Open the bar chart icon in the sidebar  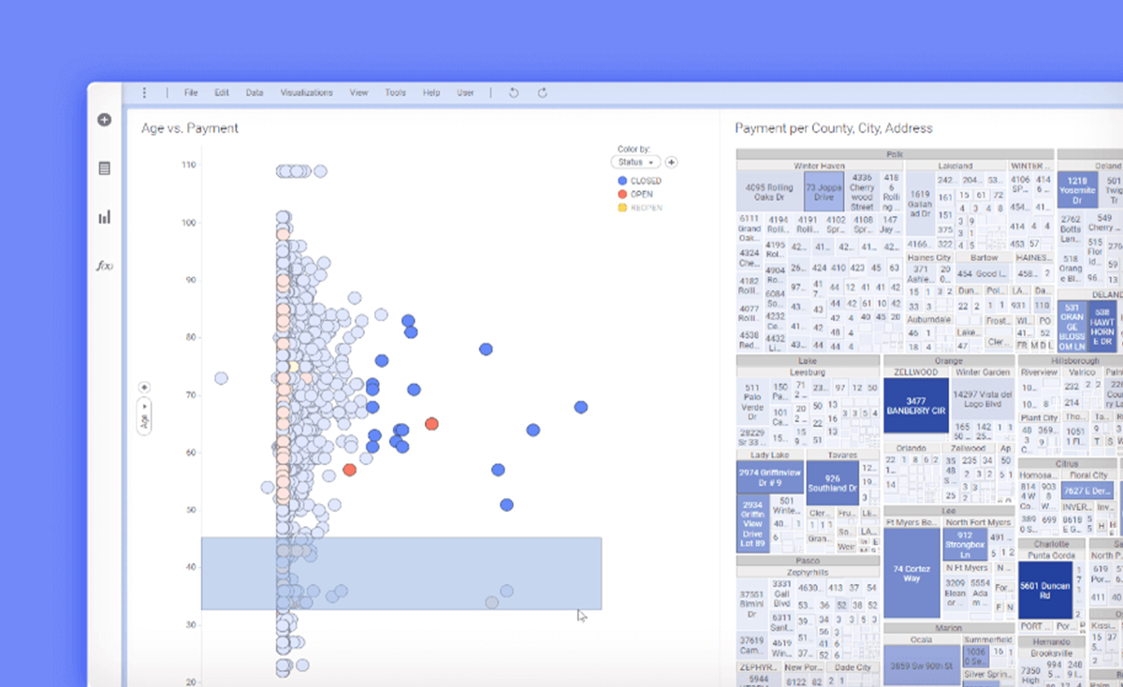[104, 217]
